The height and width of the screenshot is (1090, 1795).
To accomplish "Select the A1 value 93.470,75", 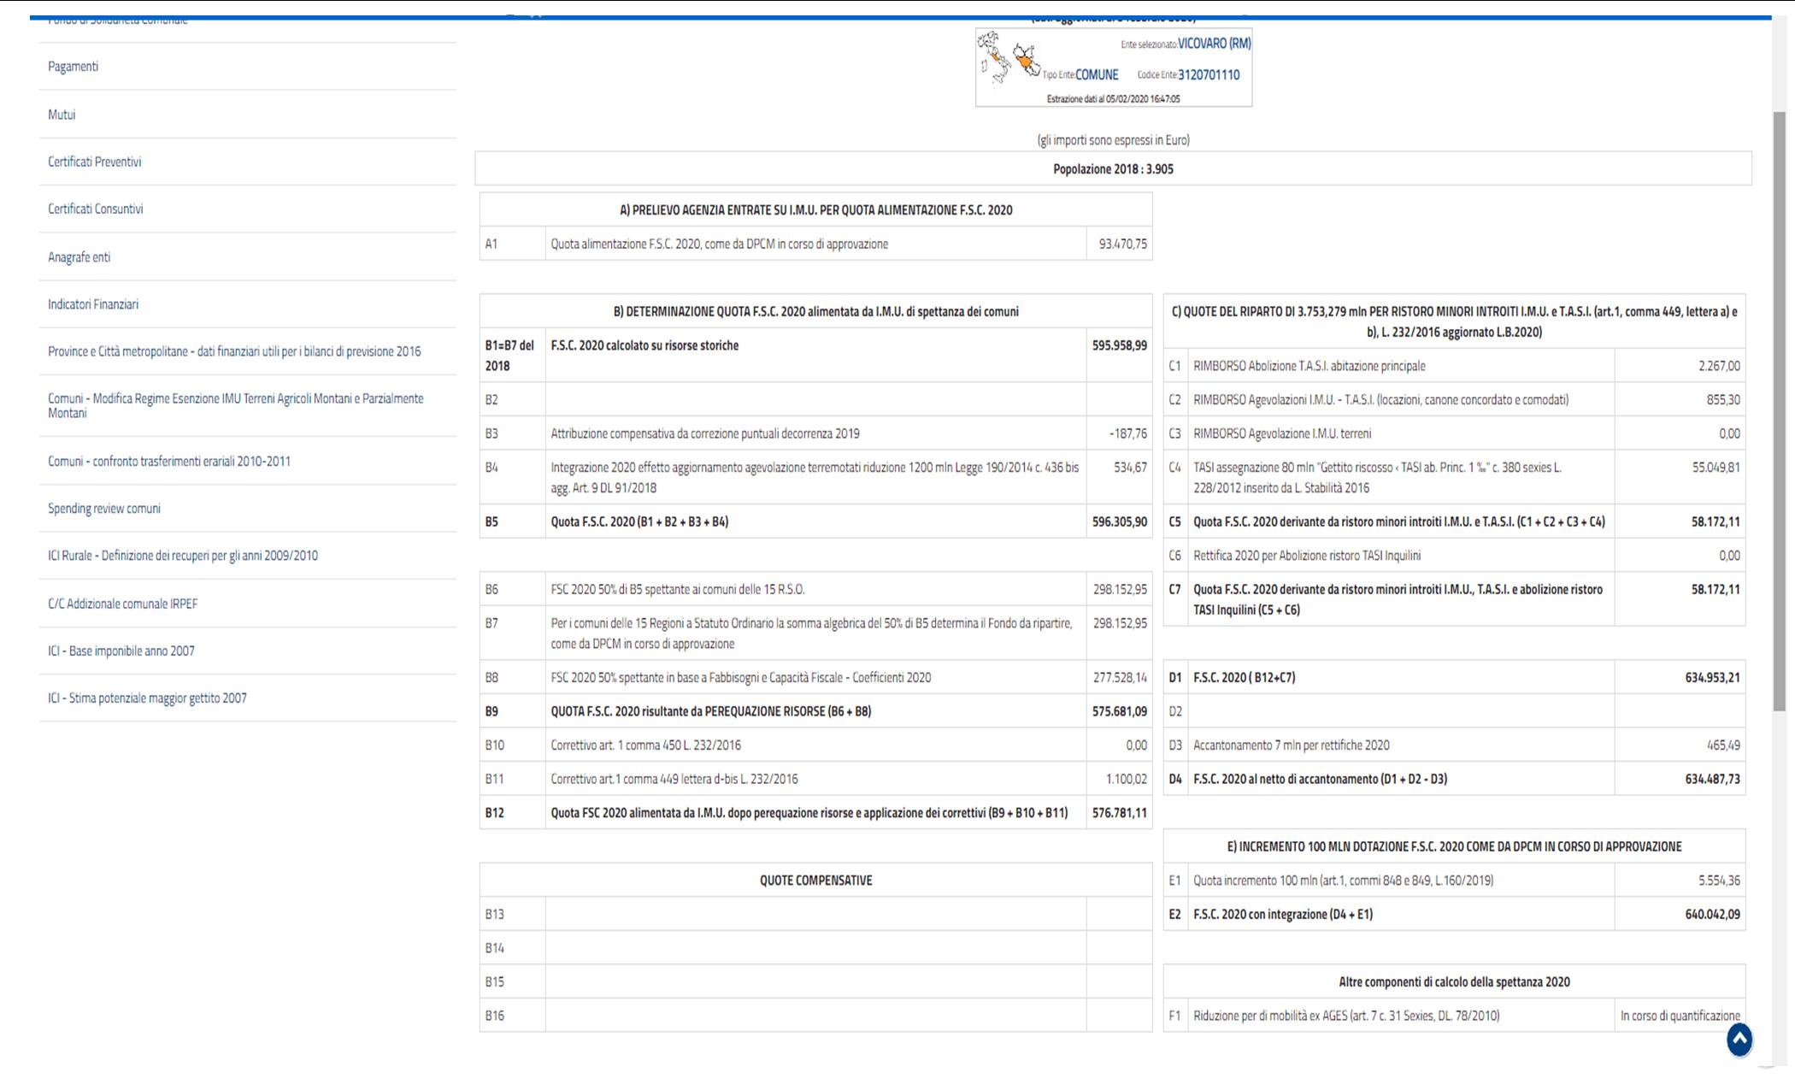I will click(1122, 244).
